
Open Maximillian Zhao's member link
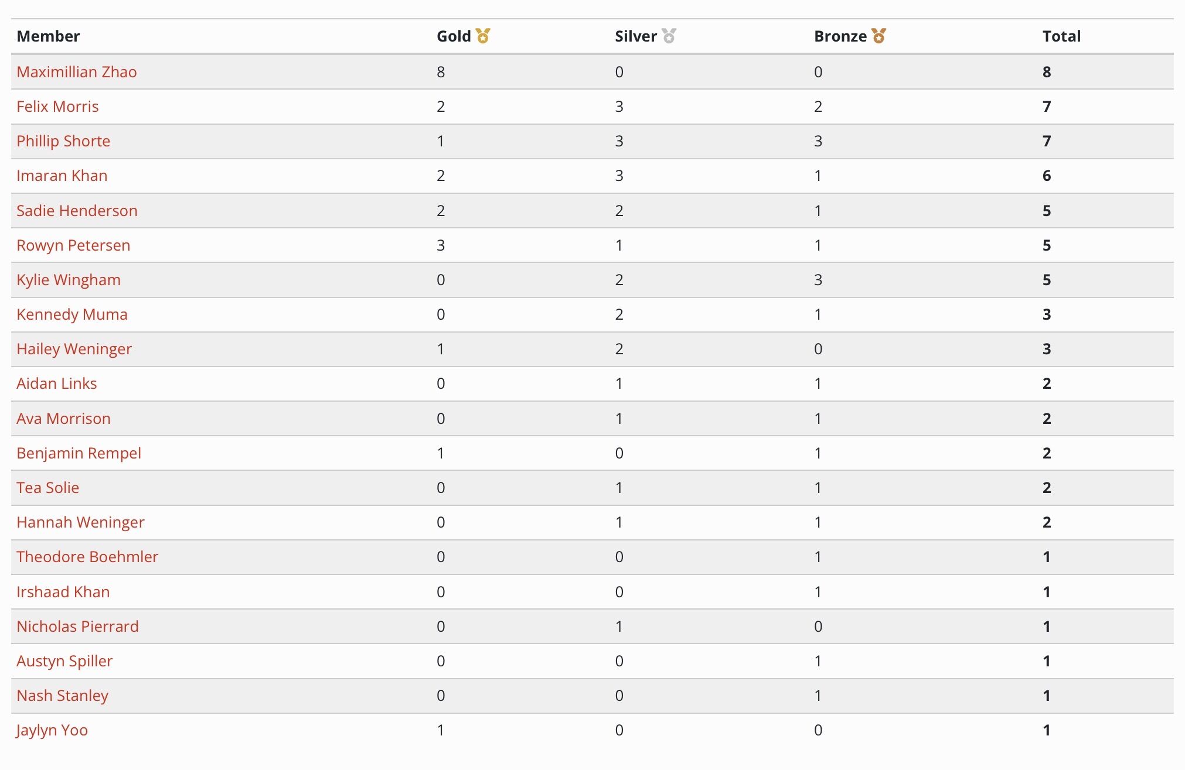click(x=77, y=72)
